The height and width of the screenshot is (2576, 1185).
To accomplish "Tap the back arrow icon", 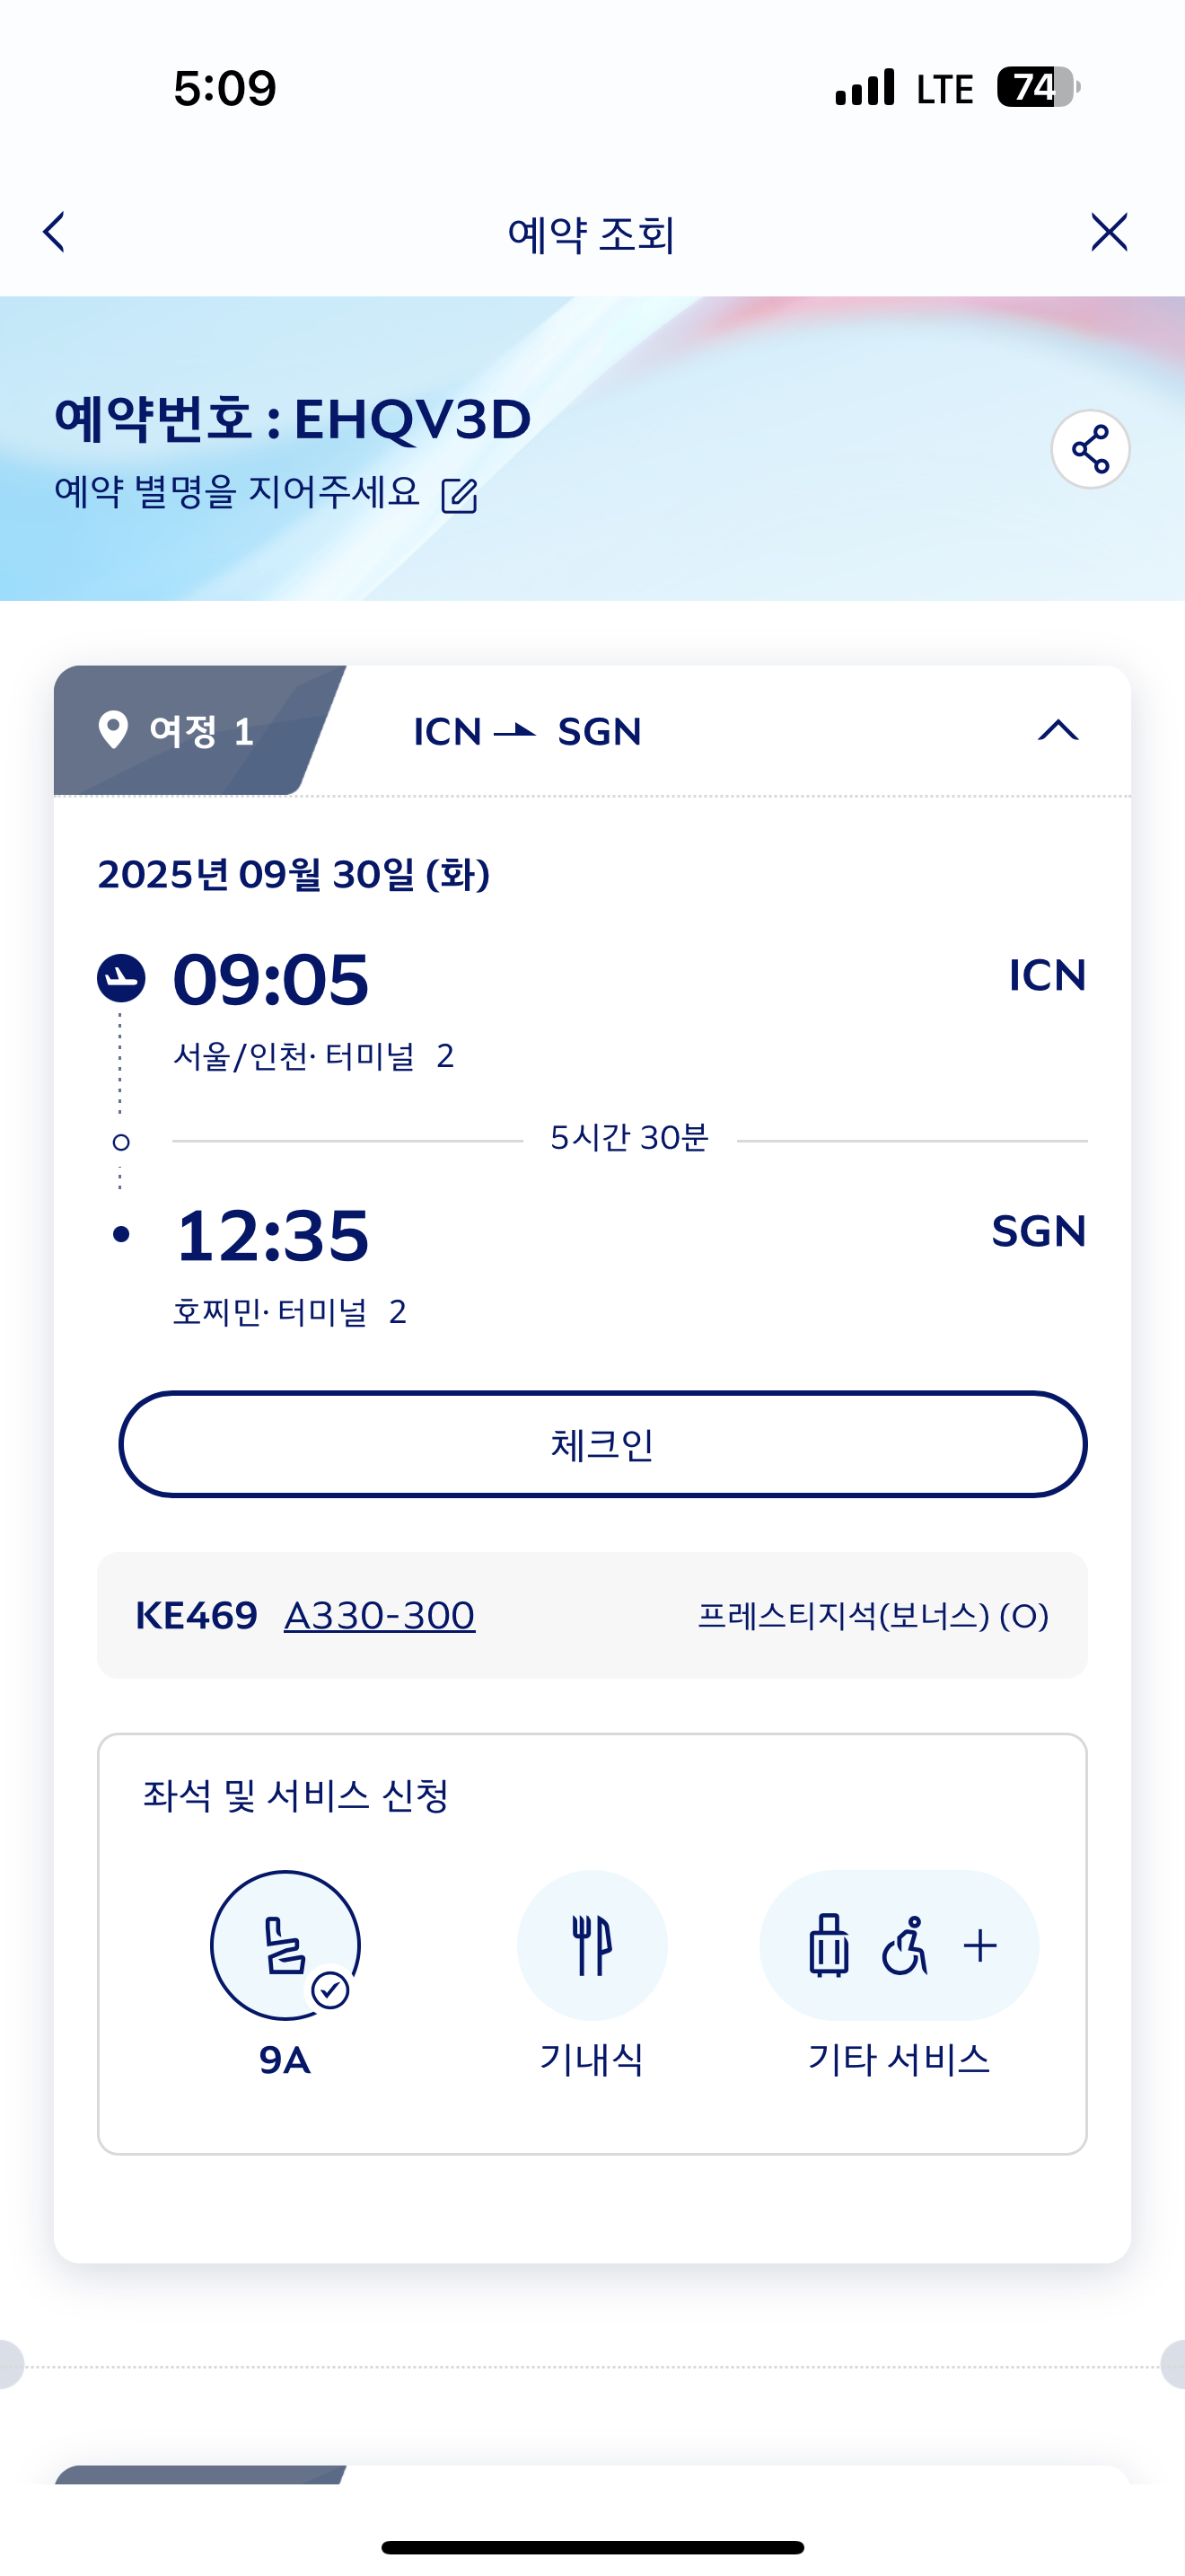I will tap(55, 232).
